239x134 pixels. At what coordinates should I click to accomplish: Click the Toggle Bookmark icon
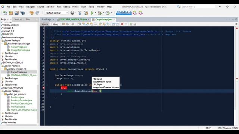(x=108, y=24)
